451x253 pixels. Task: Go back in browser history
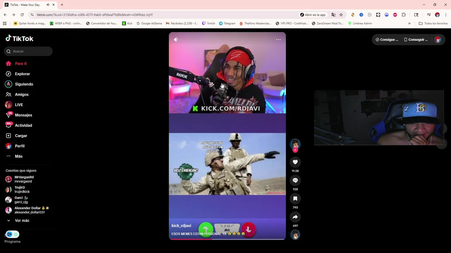[x=5, y=15]
